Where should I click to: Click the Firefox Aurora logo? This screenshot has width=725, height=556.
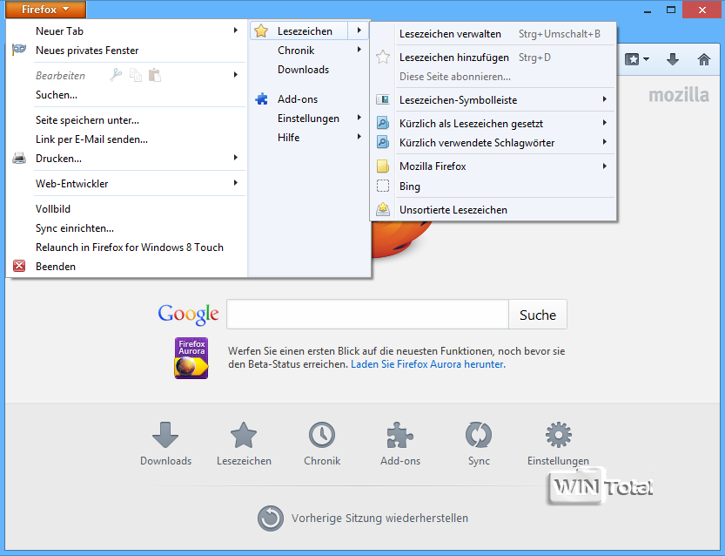[191, 358]
